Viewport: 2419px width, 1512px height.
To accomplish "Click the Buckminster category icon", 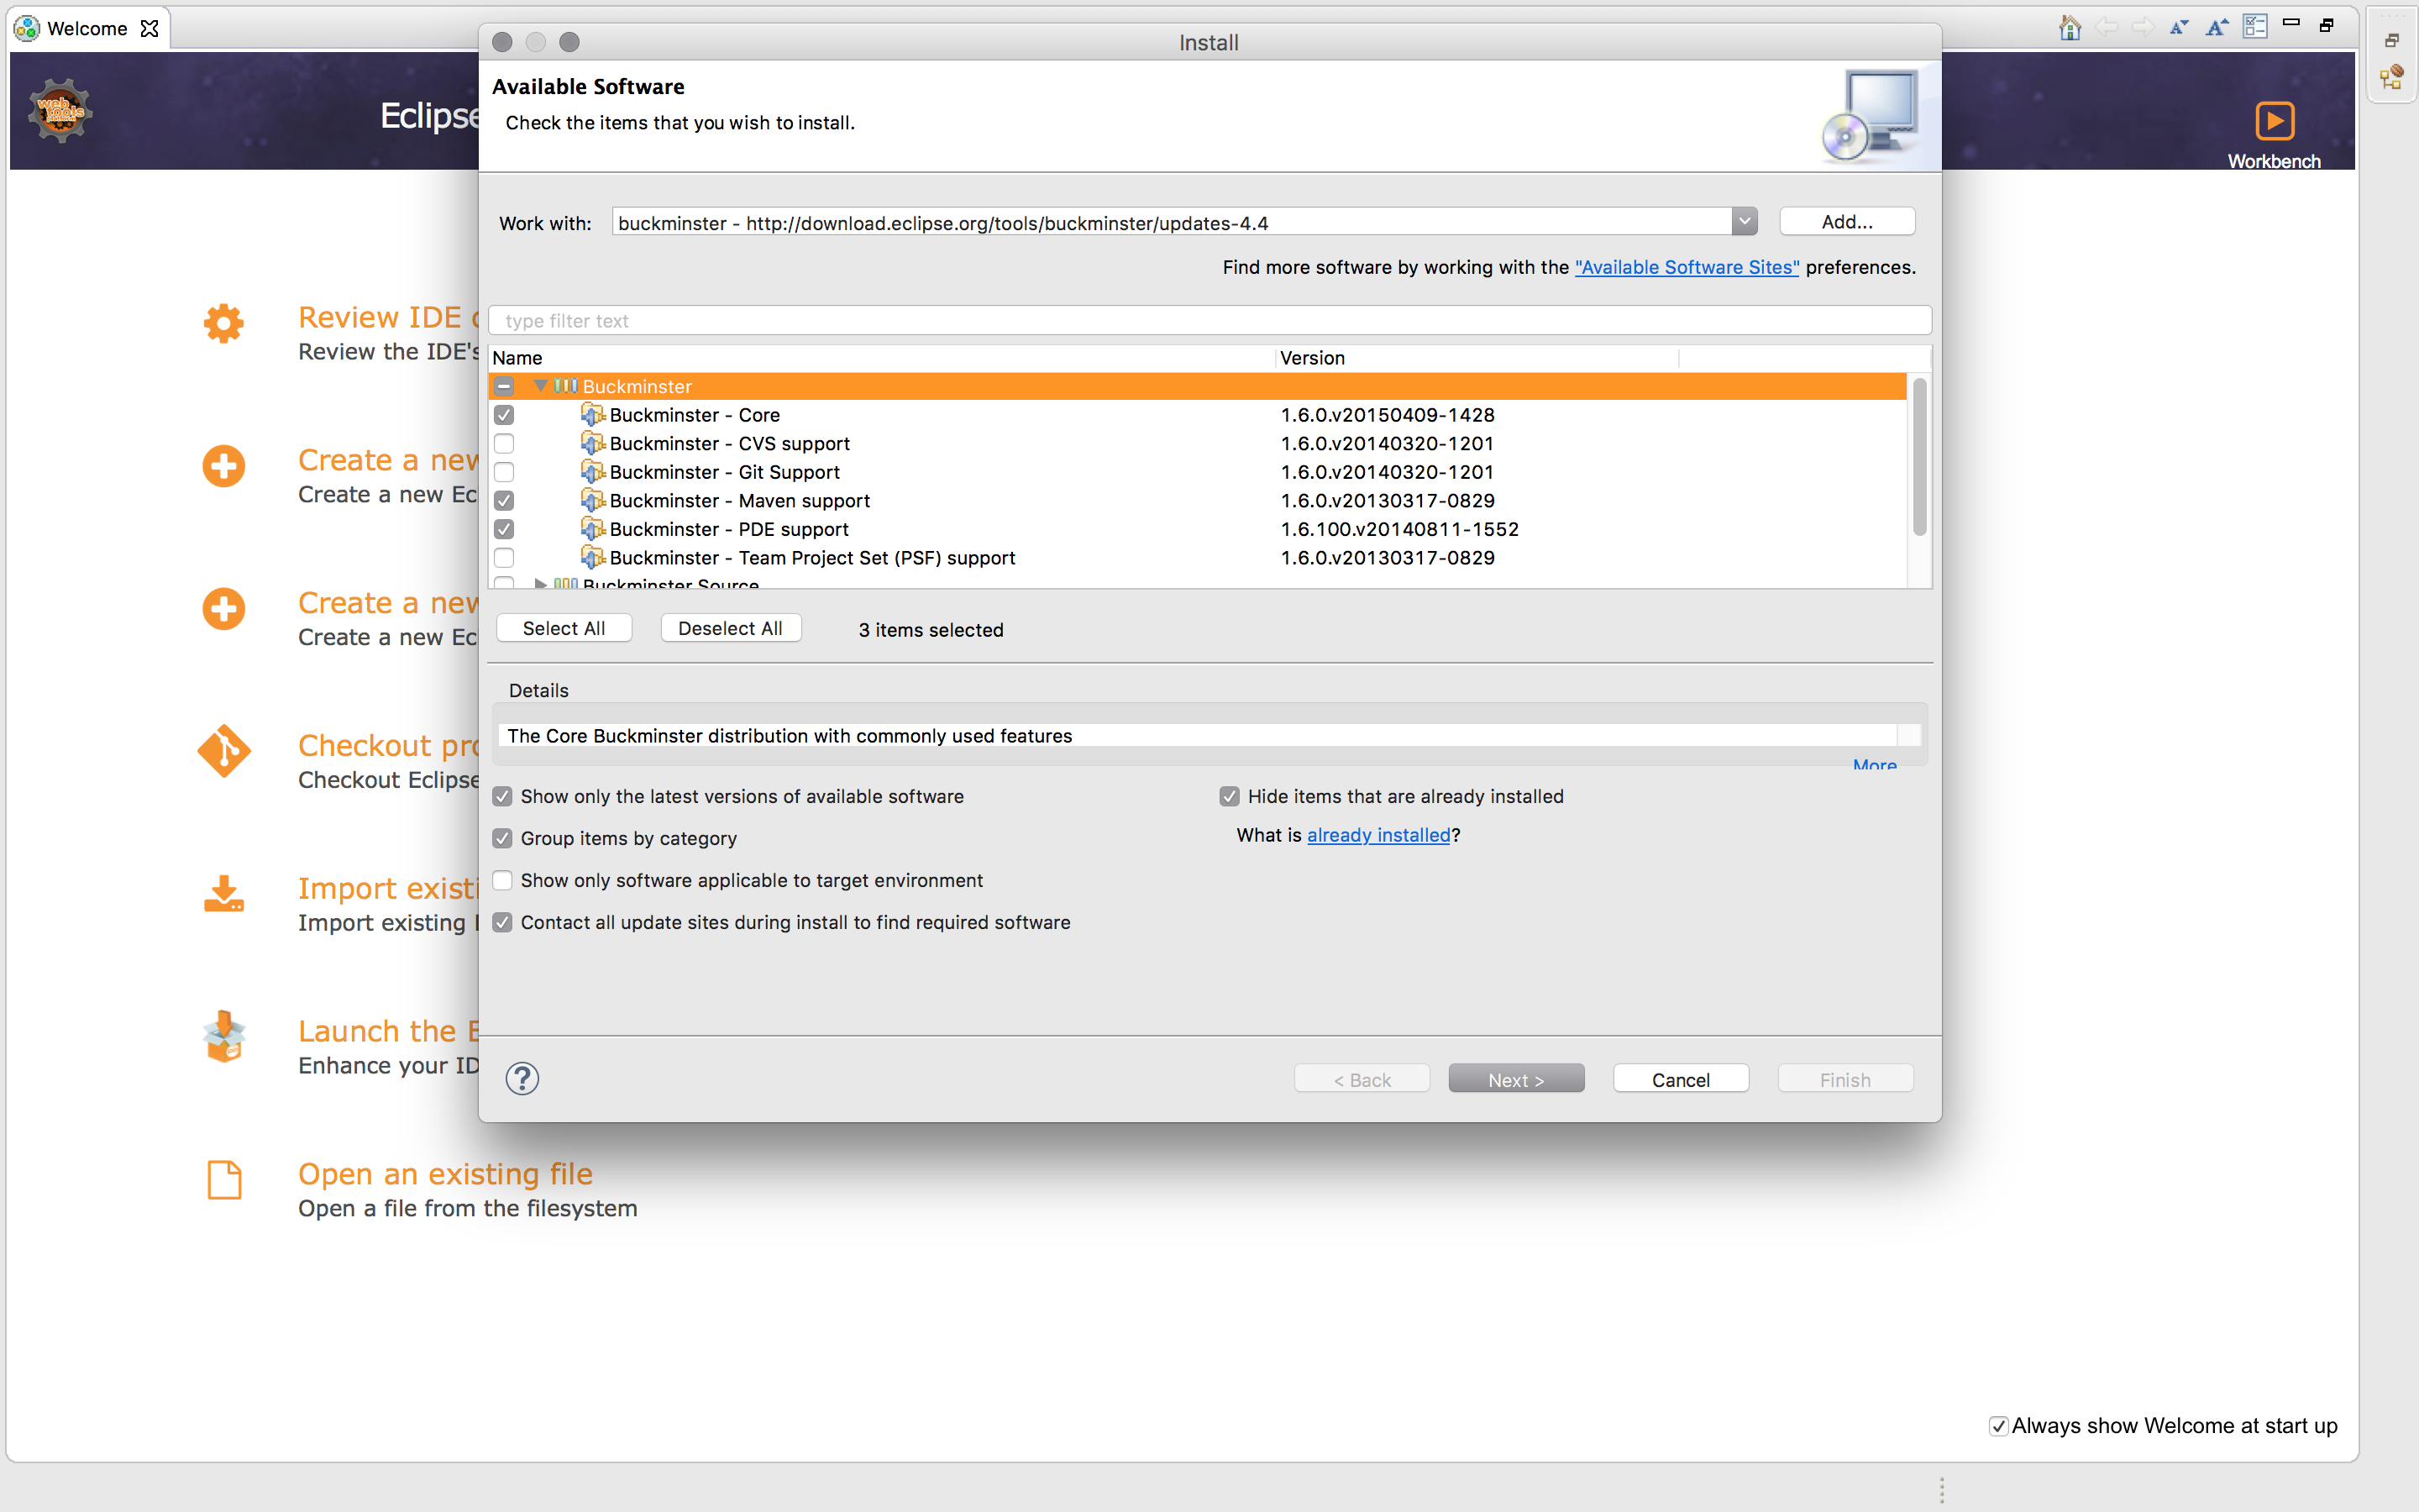I will (x=566, y=386).
